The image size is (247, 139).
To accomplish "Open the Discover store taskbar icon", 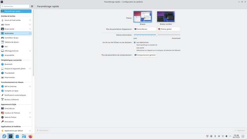I will coord(17,136).
